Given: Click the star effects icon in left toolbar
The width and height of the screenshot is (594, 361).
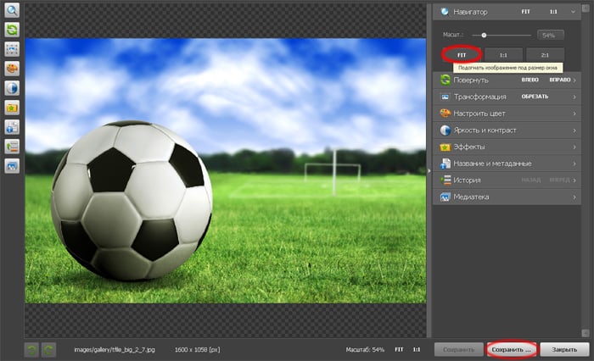Looking at the screenshot, I should pos(13,108).
